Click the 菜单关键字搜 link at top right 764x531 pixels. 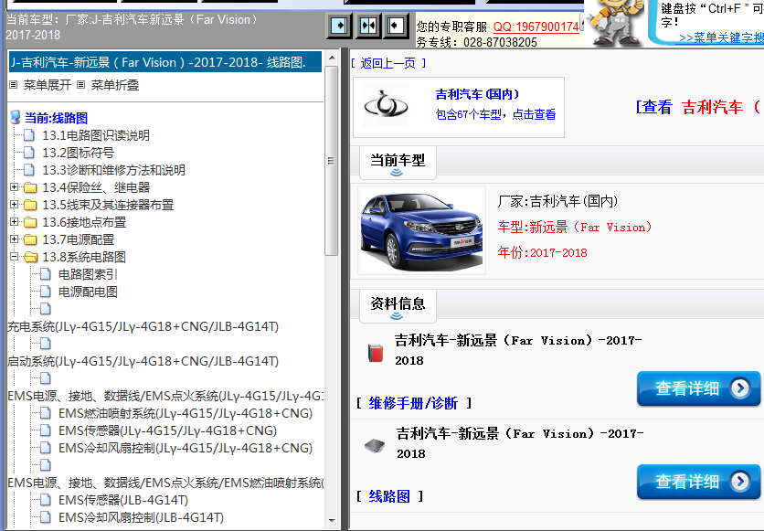[x=721, y=38]
